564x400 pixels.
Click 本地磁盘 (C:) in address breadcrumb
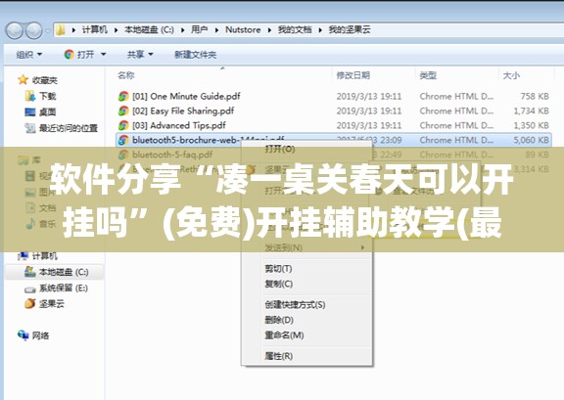click(149, 30)
